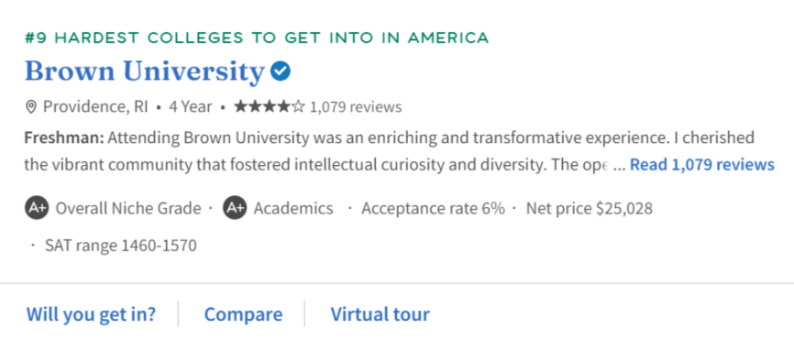
Task: Click the Acceptance rate 6% stat
Action: click(x=433, y=208)
